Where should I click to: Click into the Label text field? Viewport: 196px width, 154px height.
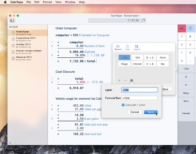click(139, 90)
